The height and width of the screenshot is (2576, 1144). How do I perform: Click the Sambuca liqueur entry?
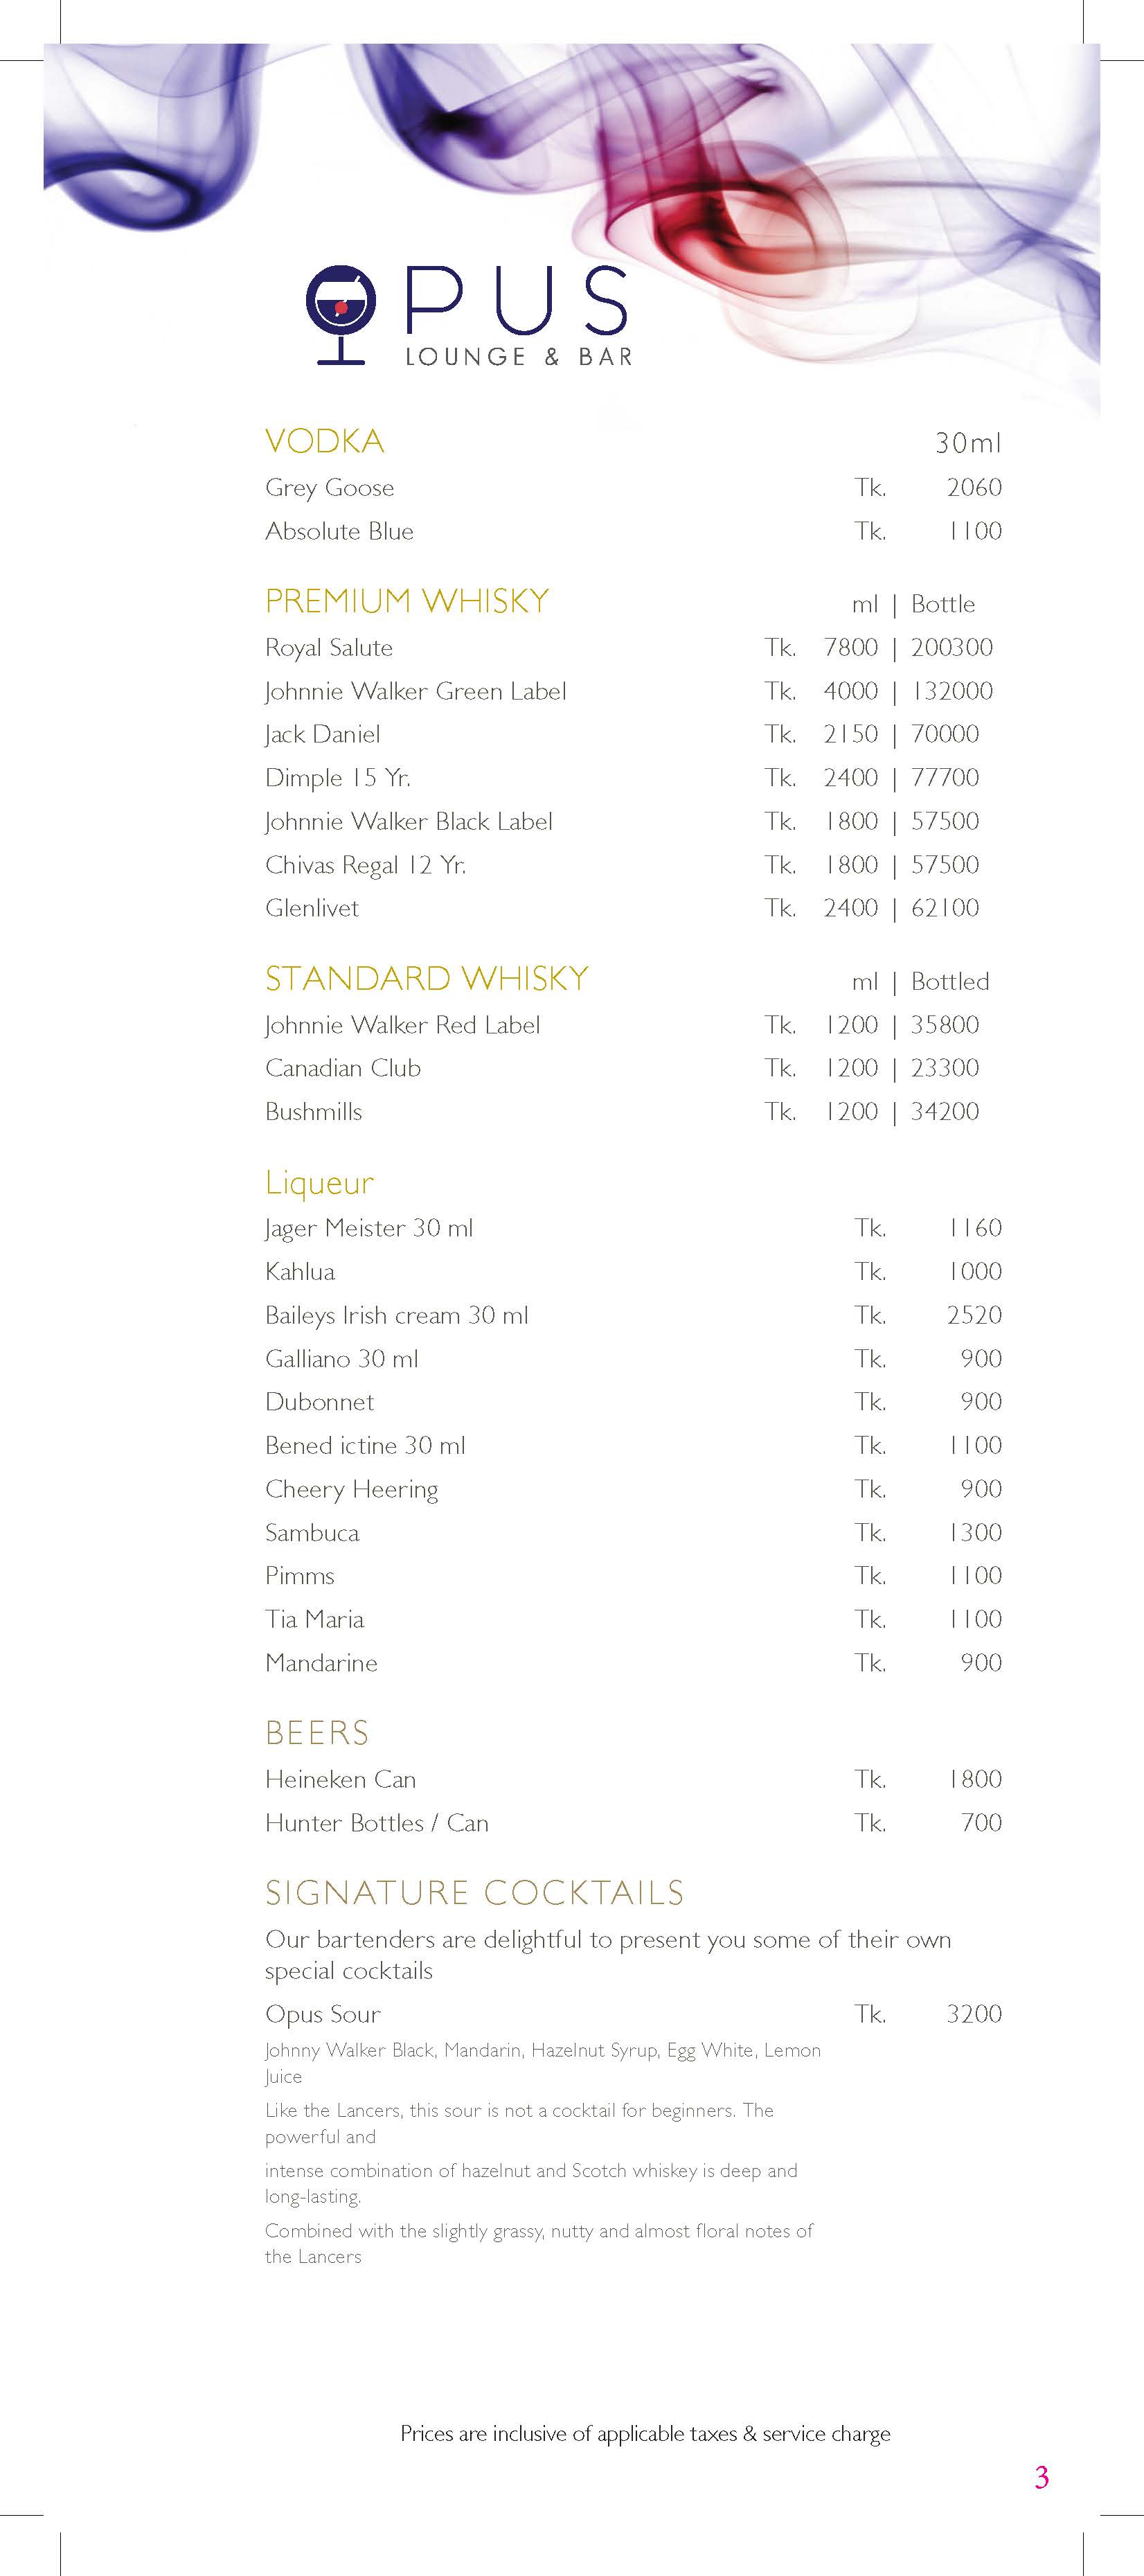311,1532
